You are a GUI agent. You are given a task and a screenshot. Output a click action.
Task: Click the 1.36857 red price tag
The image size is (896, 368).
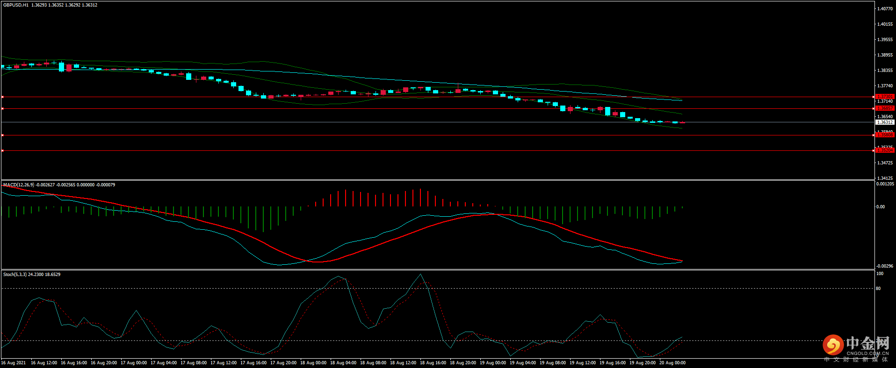tap(884, 108)
